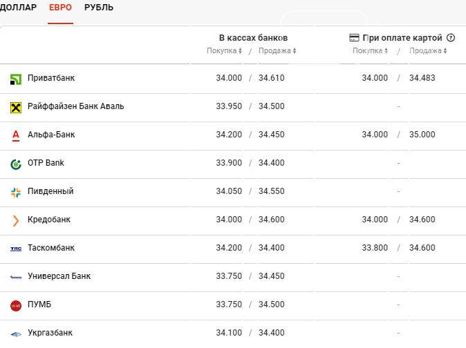Click the Универсал Банк logo icon
This screenshot has width=466, height=348.
point(16,277)
